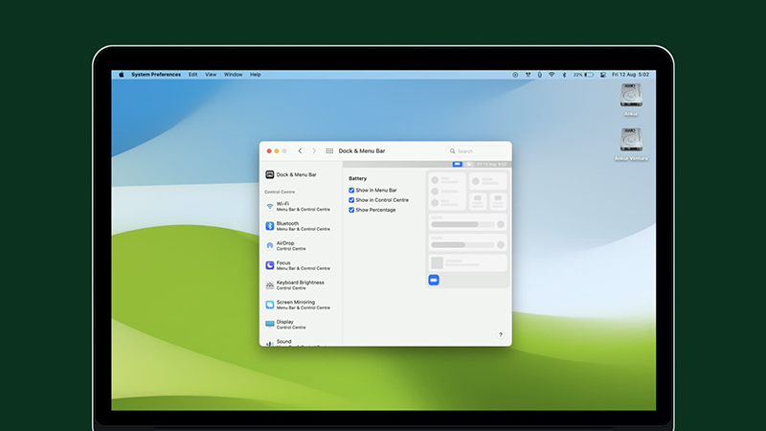
Task: Close the Dock & Menu Bar window
Action: 269,151
